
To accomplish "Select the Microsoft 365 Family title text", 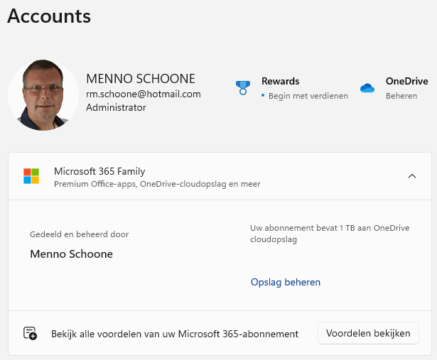I will tap(99, 171).
